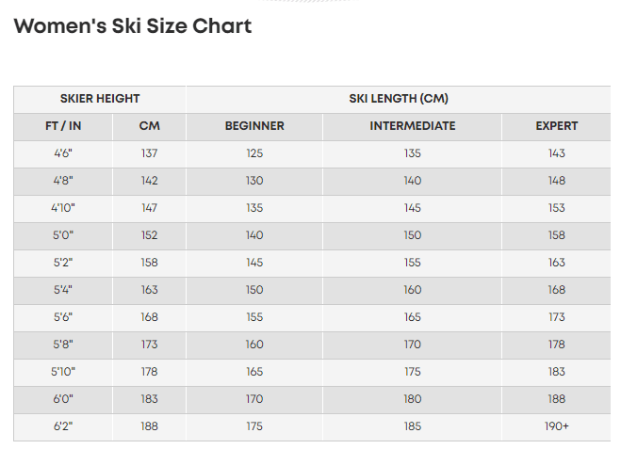
Task: Click intermediate length 185 in last row
Action: click(x=413, y=426)
